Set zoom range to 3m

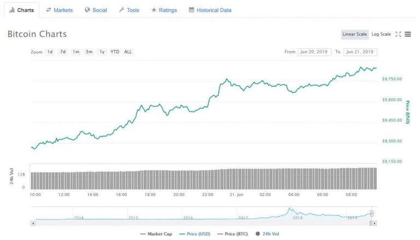pyautogui.click(x=89, y=52)
